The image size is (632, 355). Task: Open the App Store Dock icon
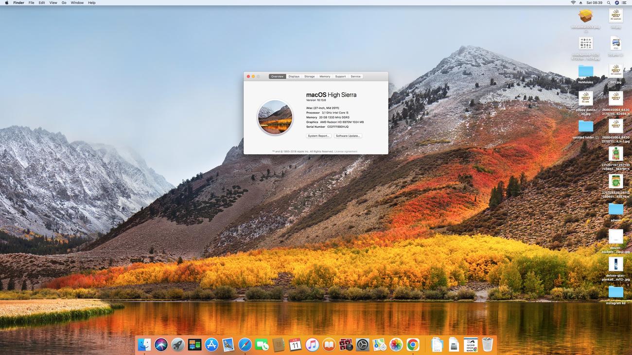(211, 345)
